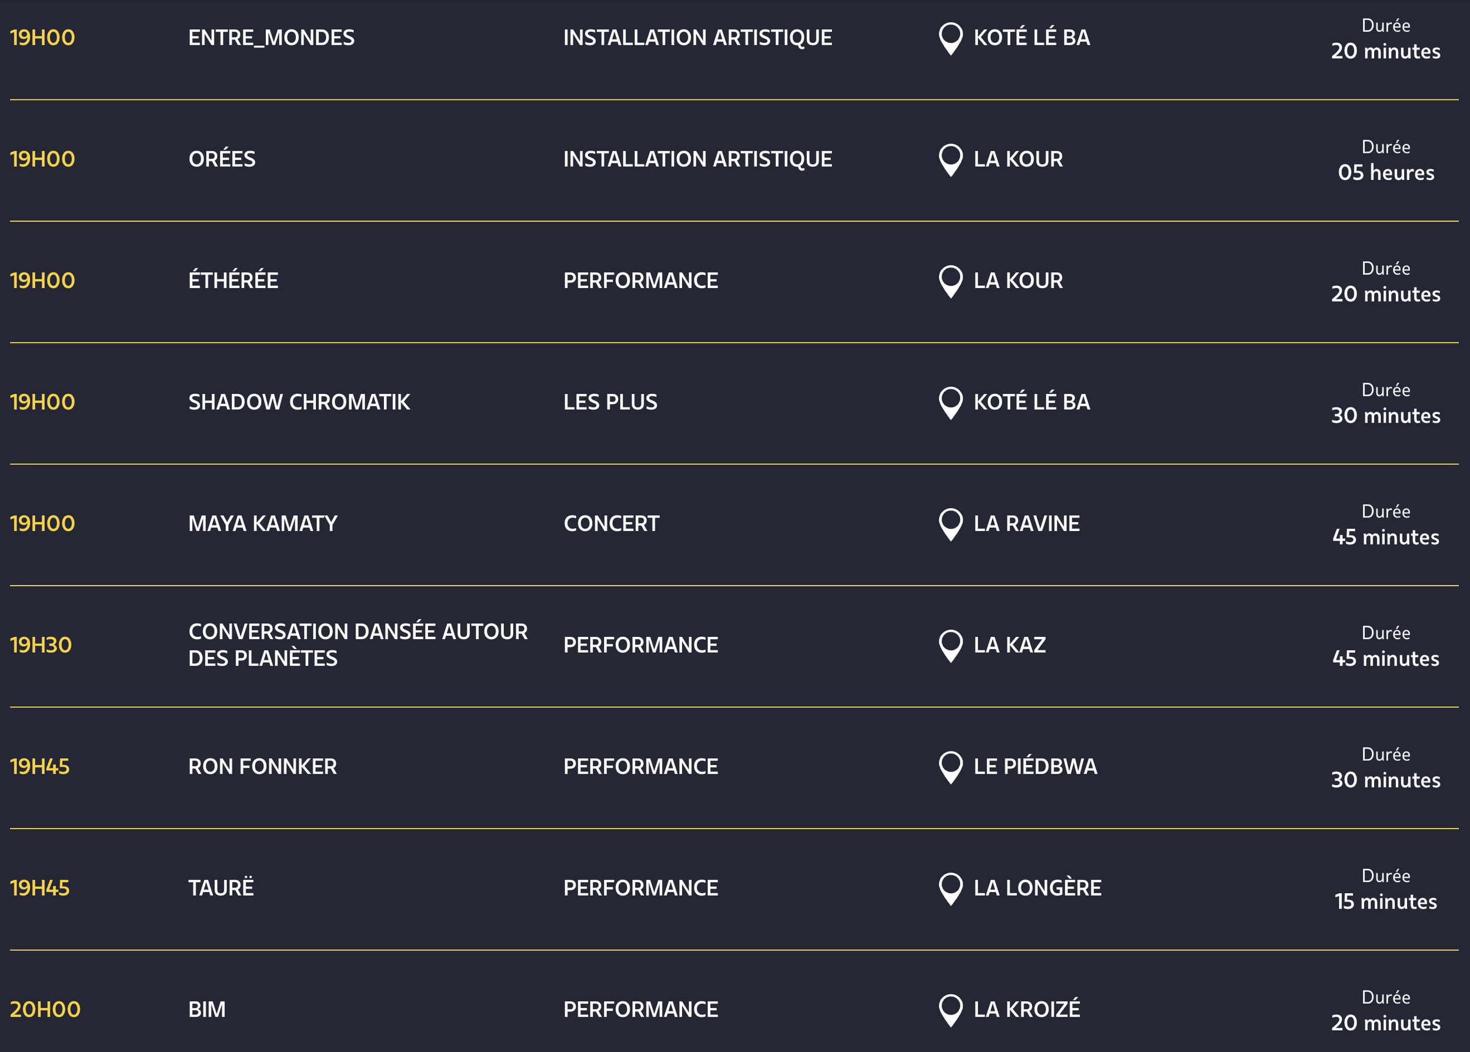
Task: Click the location pin on the SHADOW CHROMATIK row
Action: coord(950,402)
